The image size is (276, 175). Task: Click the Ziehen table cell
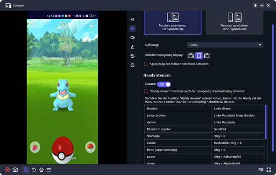(x=178, y=122)
